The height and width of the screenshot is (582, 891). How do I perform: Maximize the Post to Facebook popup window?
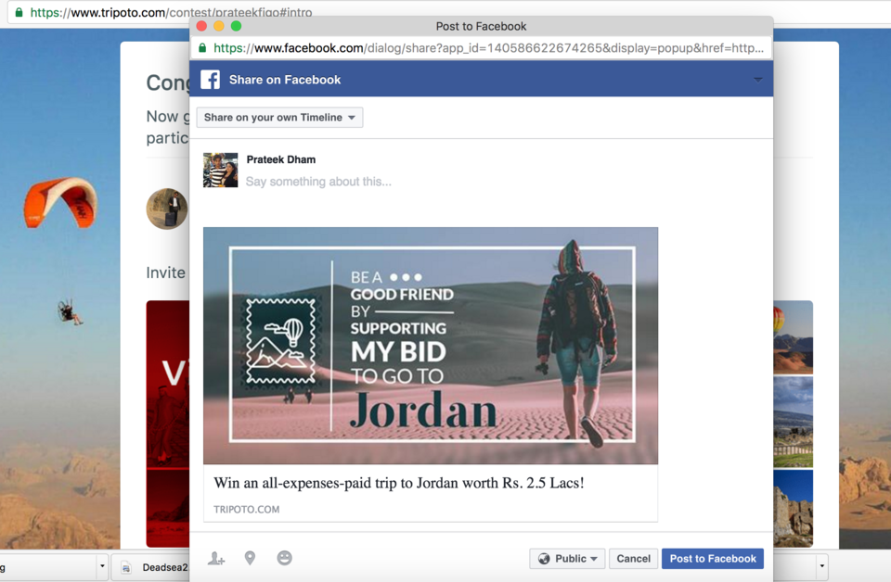(x=237, y=26)
